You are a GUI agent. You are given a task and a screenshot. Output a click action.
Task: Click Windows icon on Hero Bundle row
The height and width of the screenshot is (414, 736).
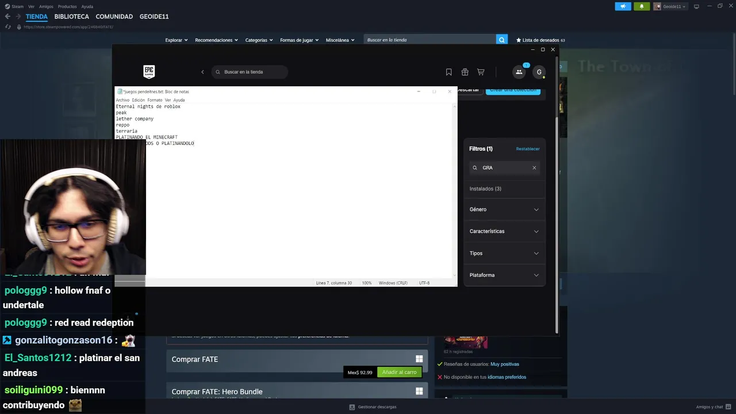pyautogui.click(x=419, y=391)
